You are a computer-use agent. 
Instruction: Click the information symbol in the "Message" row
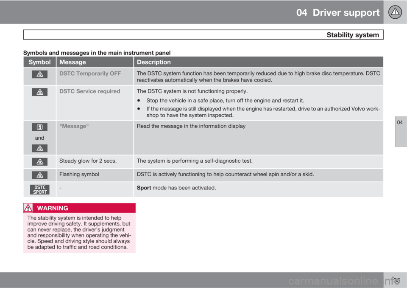tap(40, 127)
